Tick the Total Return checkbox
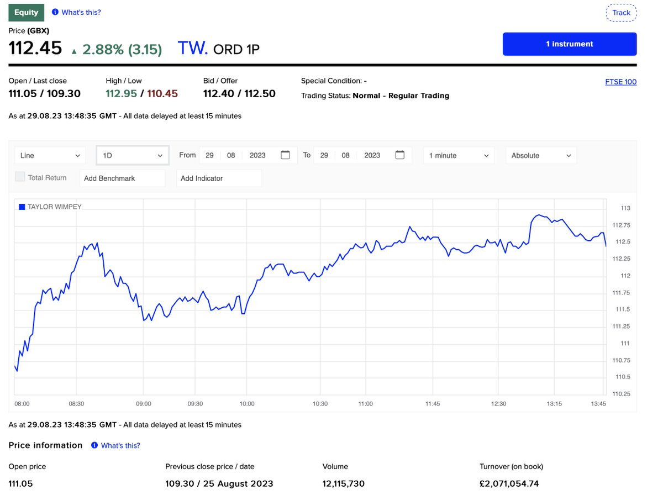 20,177
